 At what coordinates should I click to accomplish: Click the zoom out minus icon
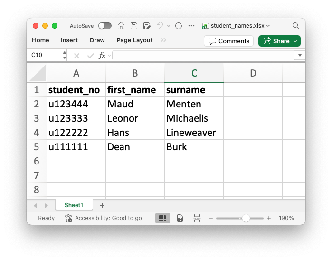tap(211, 218)
